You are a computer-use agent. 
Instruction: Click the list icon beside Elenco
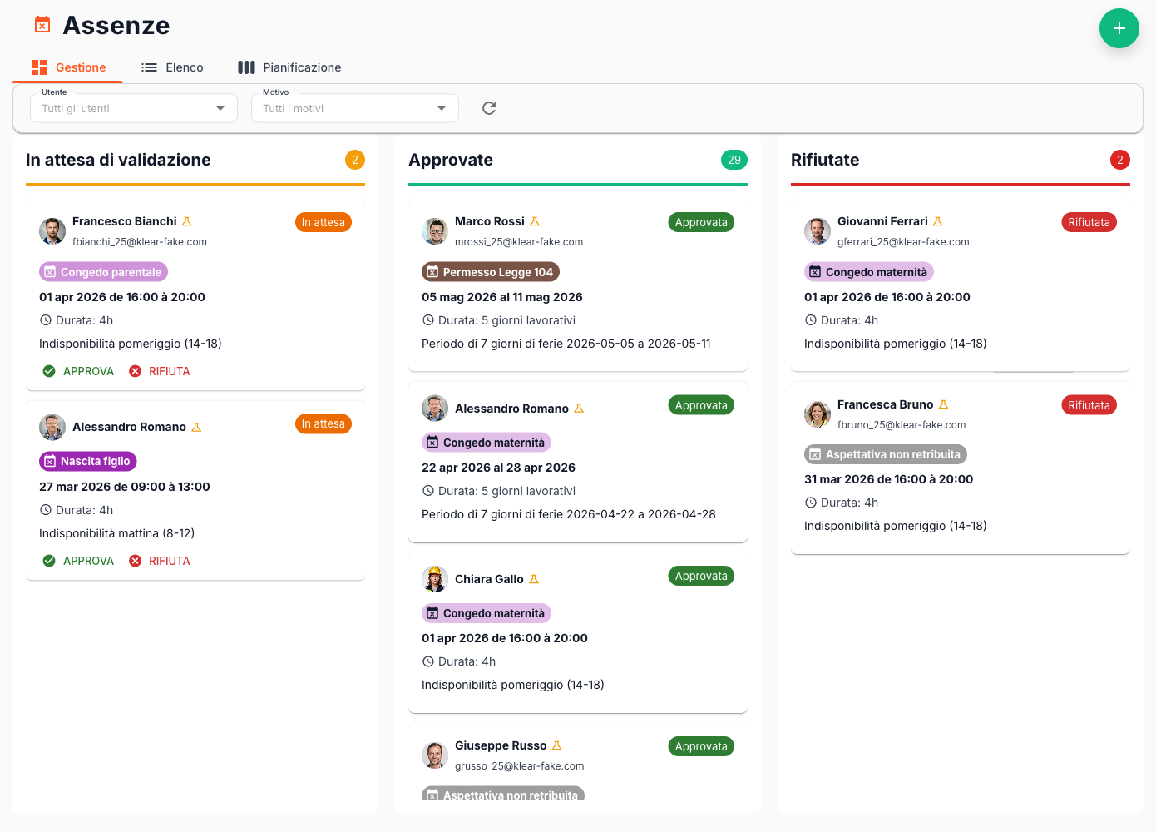point(149,67)
